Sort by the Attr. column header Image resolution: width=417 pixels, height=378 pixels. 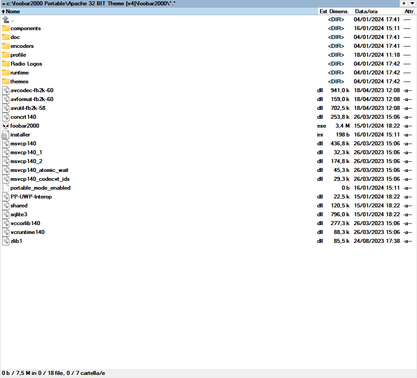409,12
